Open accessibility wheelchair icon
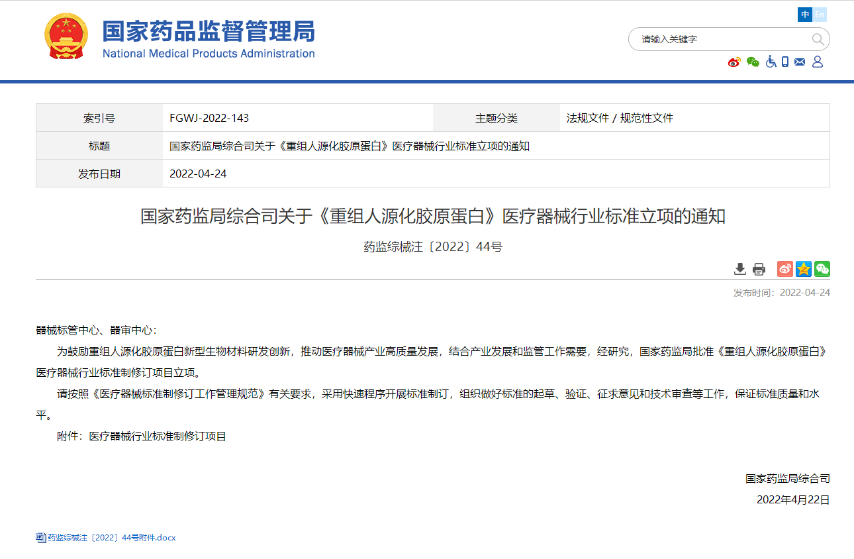 771,62
